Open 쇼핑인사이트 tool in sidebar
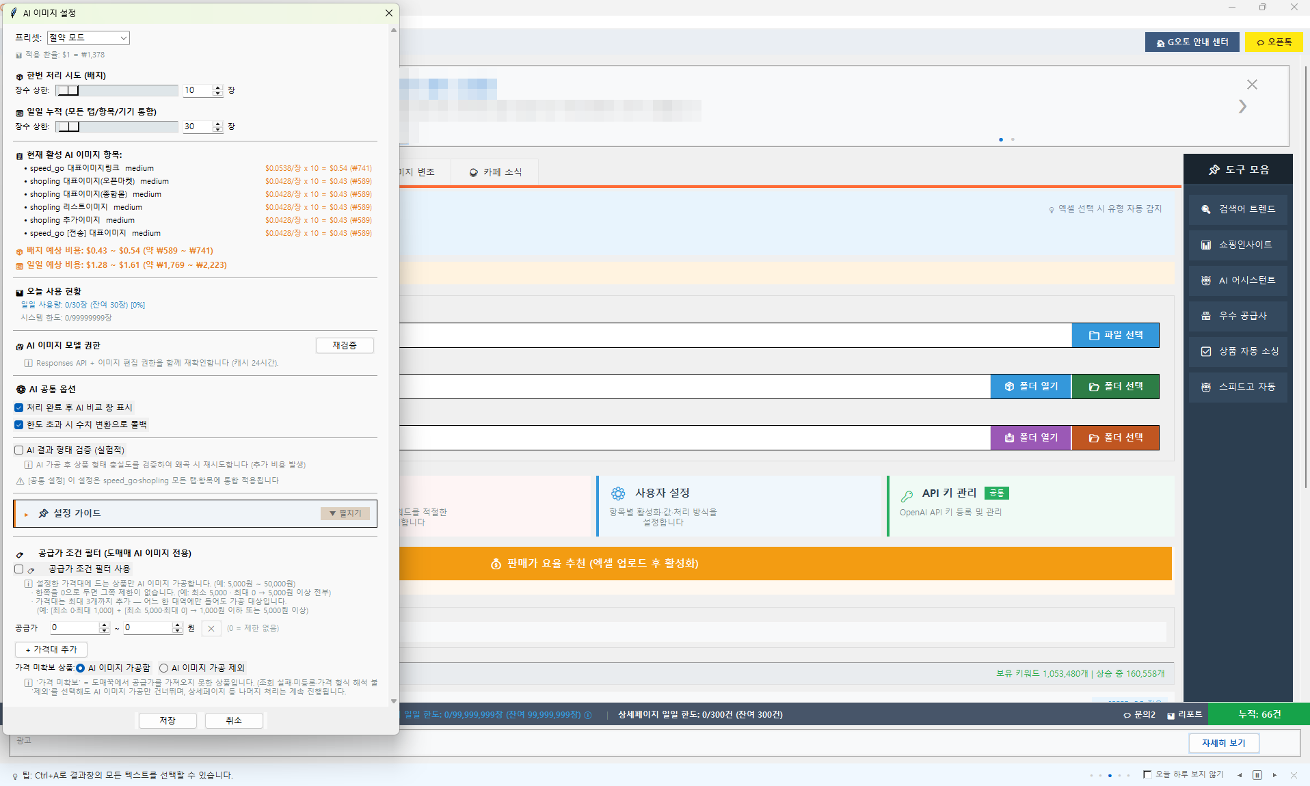The height and width of the screenshot is (786, 1310). pyautogui.click(x=1238, y=245)
